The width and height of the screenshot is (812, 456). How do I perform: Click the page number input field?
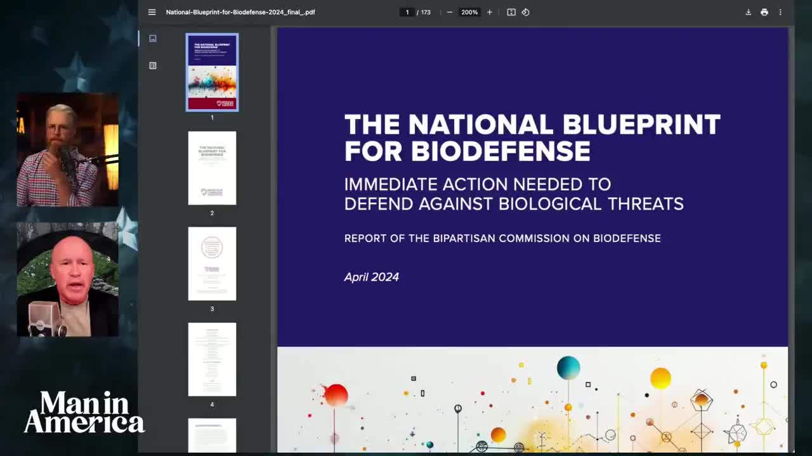coord(407,12)
